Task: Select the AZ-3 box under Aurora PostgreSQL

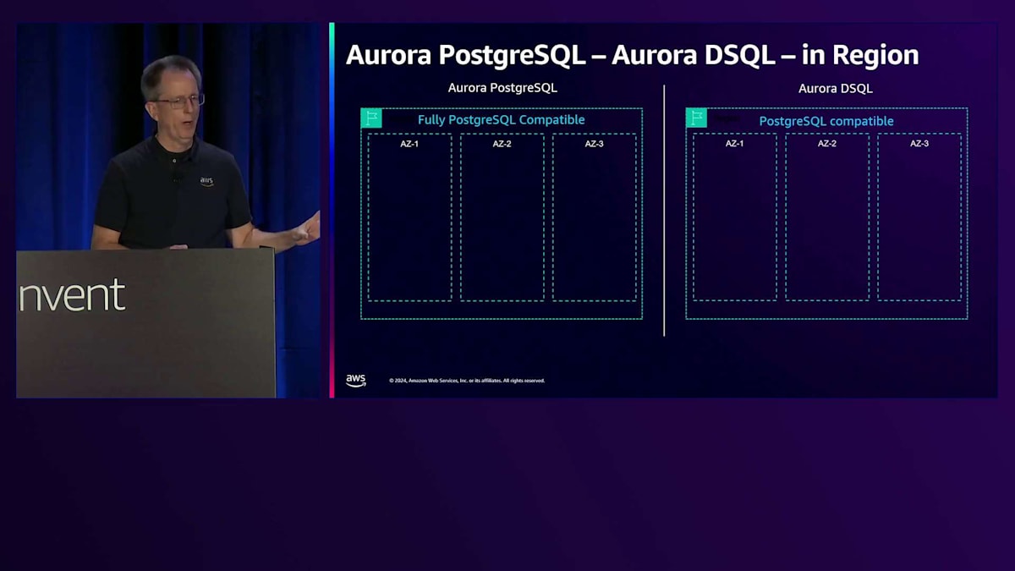Action: click(594, 217)
